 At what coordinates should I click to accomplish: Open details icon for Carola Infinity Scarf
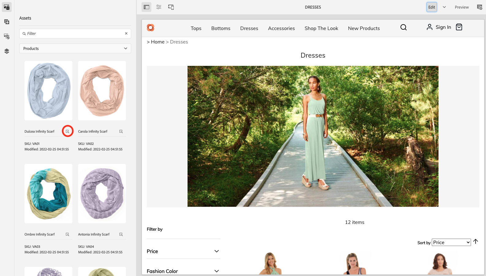coord(121,131)
